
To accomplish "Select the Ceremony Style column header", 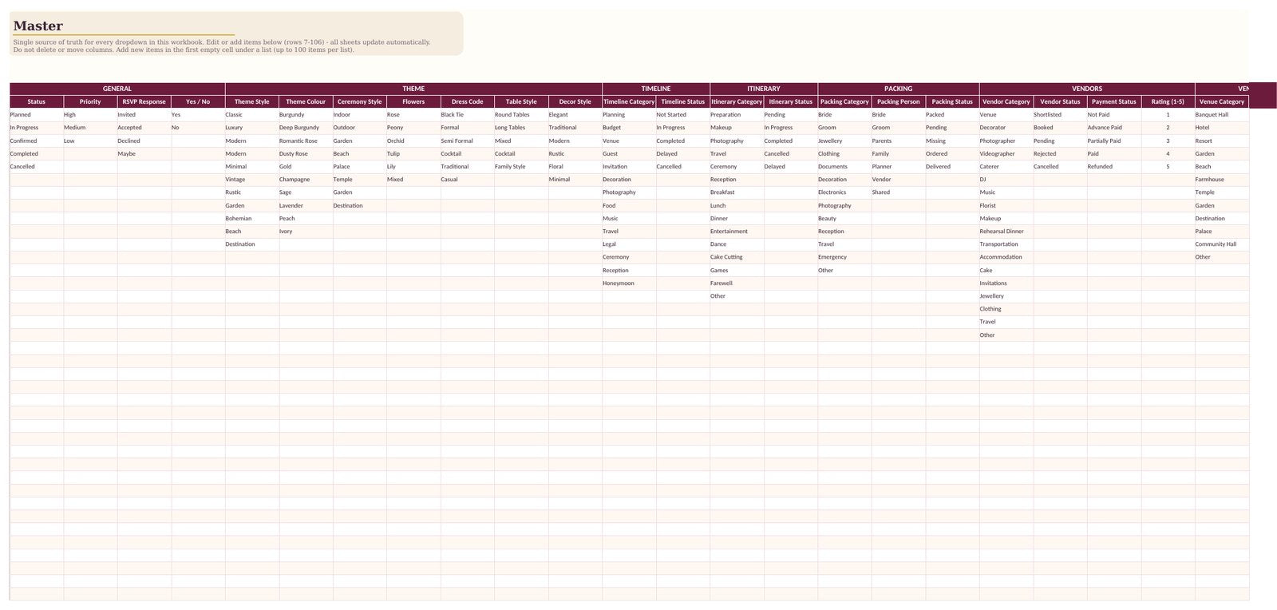I will click(360, 102).
